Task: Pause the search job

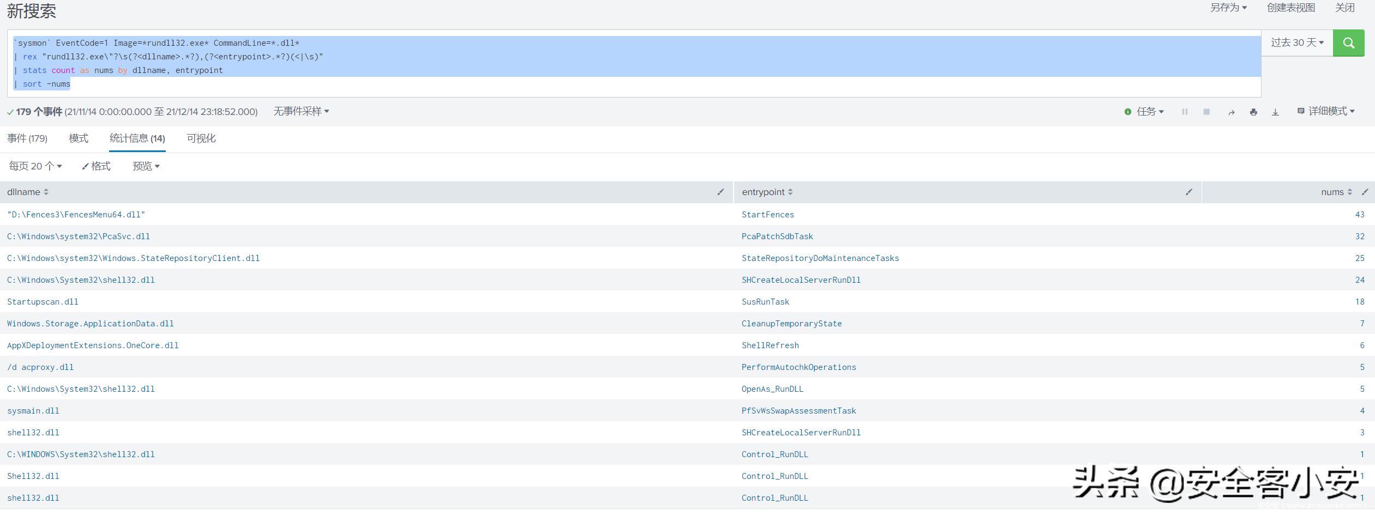Action: (x=1185, y=112)
